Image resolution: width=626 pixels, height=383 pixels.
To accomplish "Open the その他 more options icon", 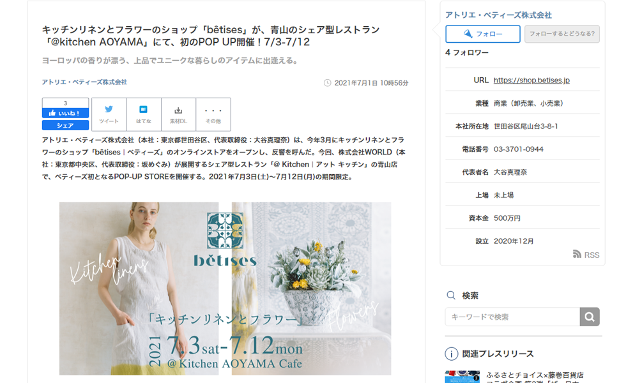I will tap(213, 114).
